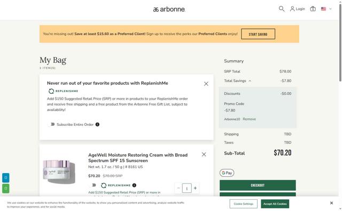Viewport: 342px width, 211px height.
Task: Open AgeWell Moisture Restoring Cream product link
Action: [x=138, y=158]
